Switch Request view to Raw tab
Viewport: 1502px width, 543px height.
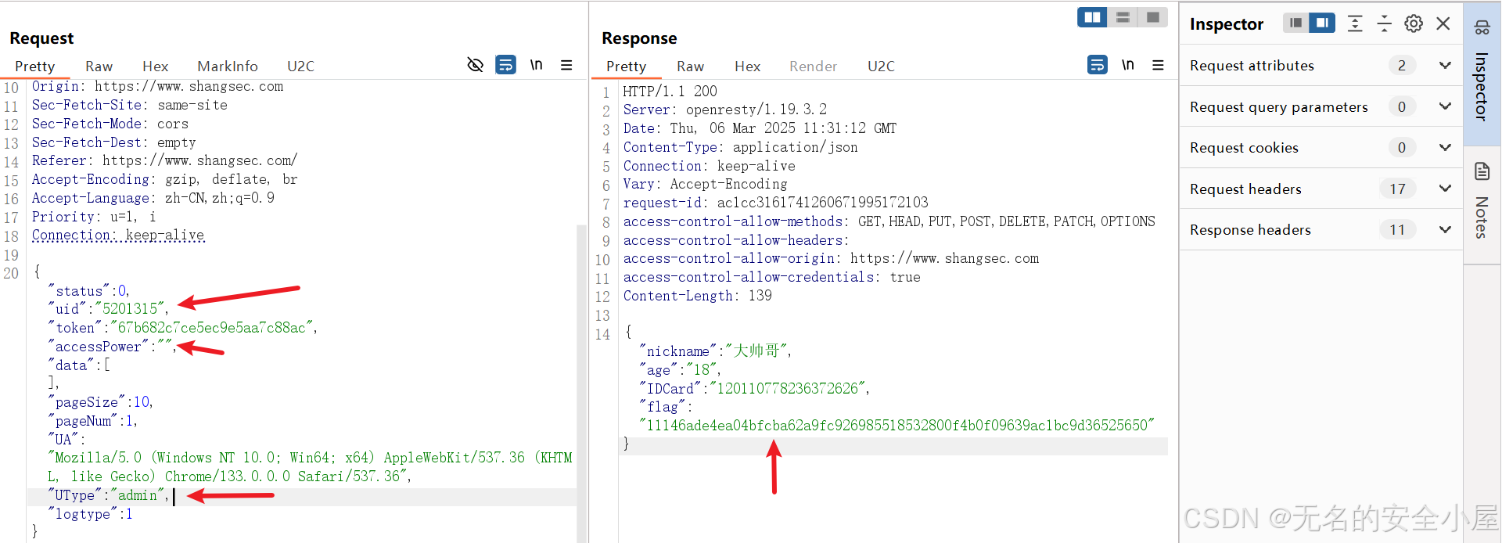tap(99, 67)
